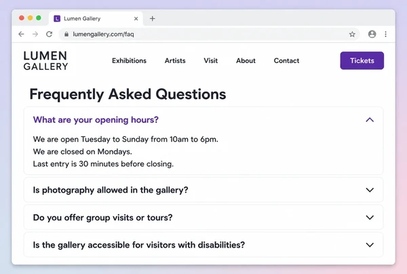Open the Exhibitions nav item

coord(129,61)
